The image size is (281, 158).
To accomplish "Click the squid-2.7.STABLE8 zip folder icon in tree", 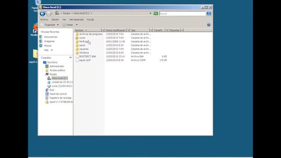I will (47, 102).
